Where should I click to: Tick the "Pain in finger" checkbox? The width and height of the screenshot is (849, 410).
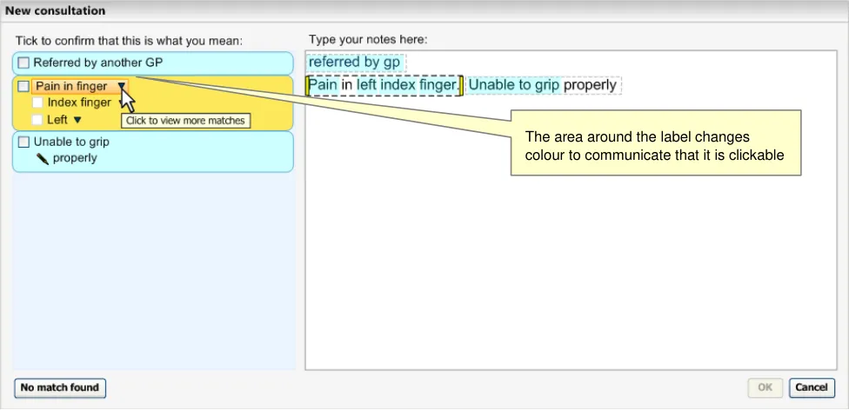23,87
